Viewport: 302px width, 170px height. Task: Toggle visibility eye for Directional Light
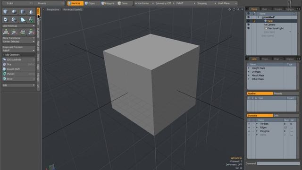tap(249, 28)
